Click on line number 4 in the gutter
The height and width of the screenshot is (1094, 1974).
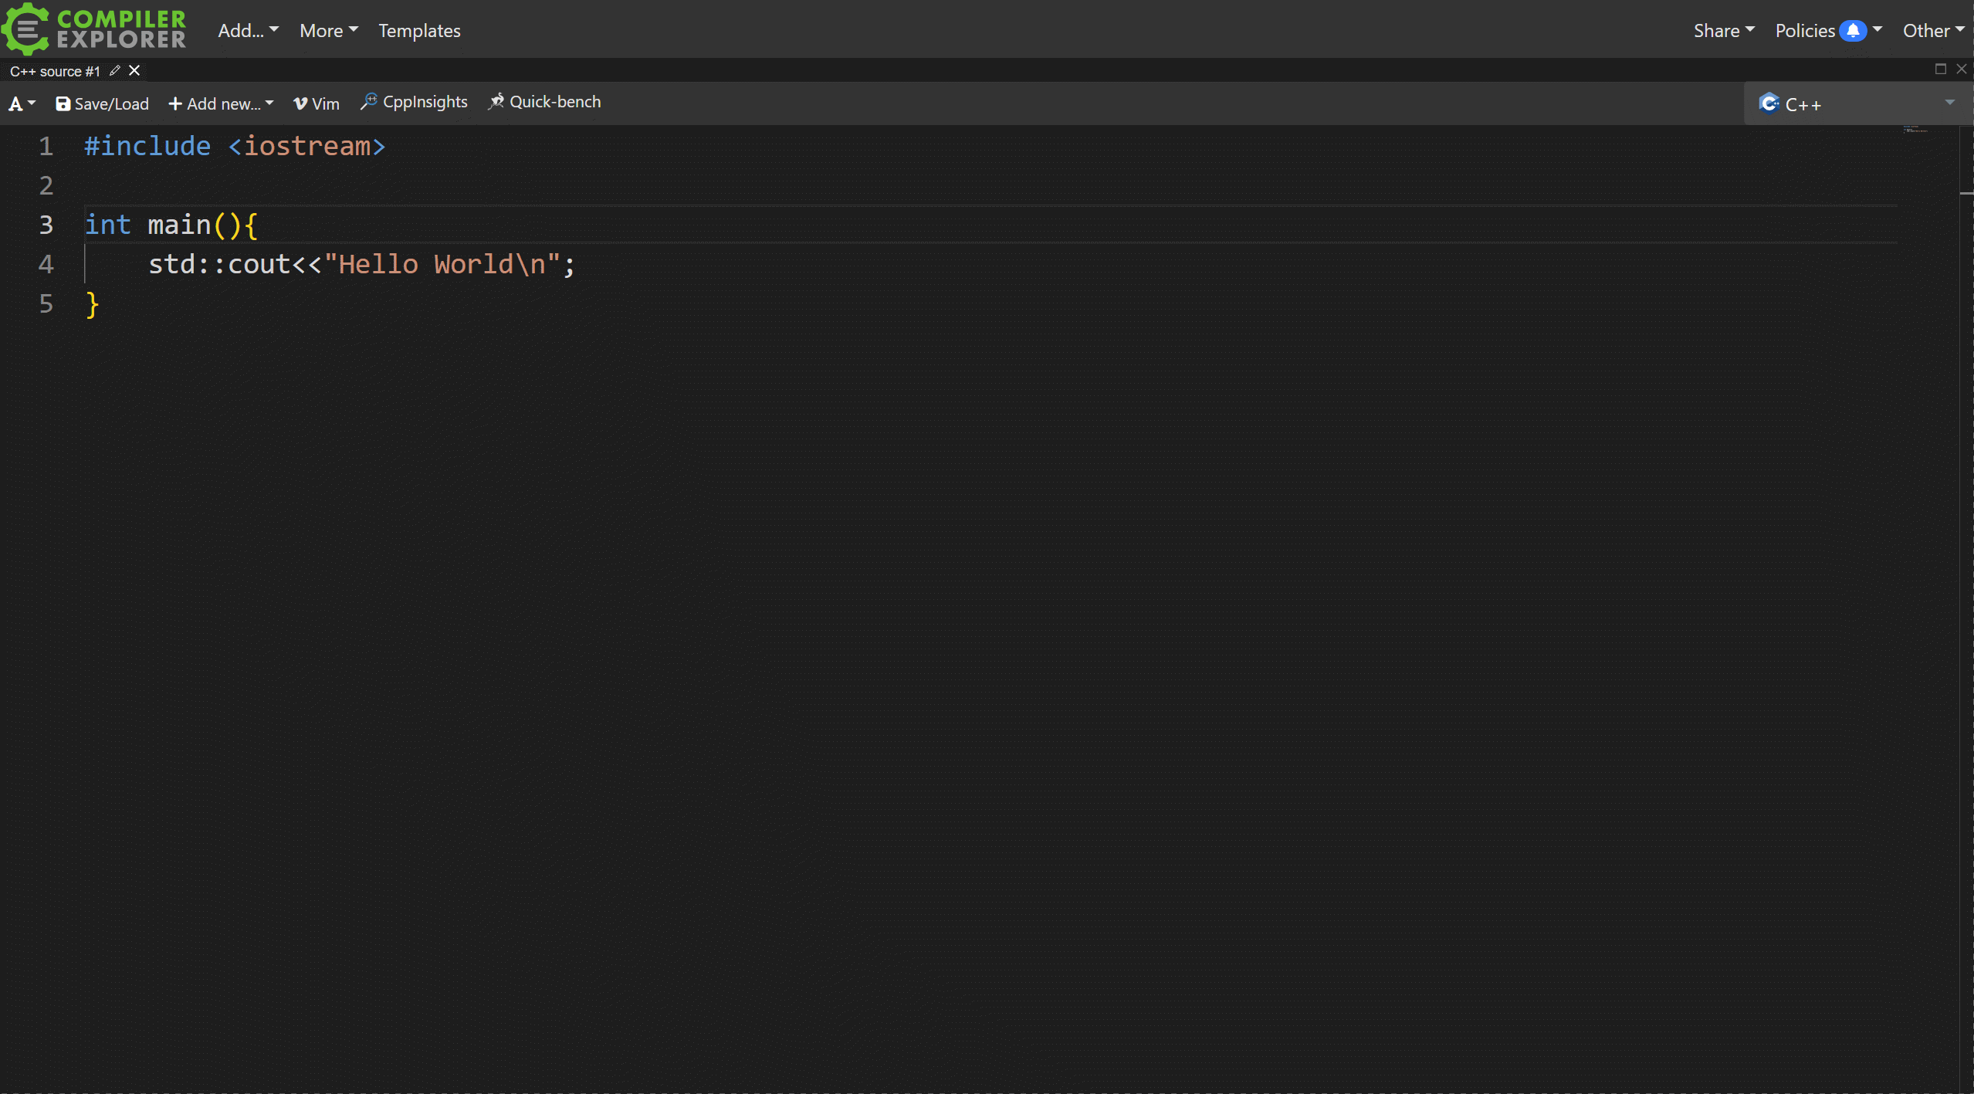click(46, 264)
